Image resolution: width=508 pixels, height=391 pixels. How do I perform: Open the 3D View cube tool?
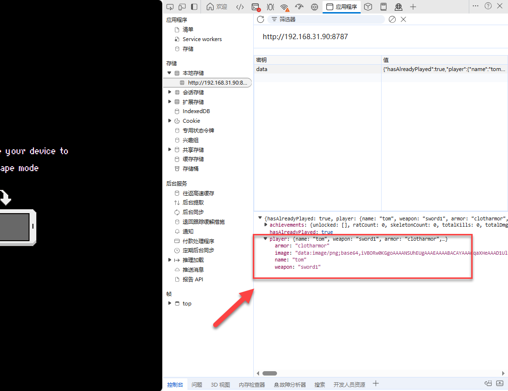click(x=368, y=7)
